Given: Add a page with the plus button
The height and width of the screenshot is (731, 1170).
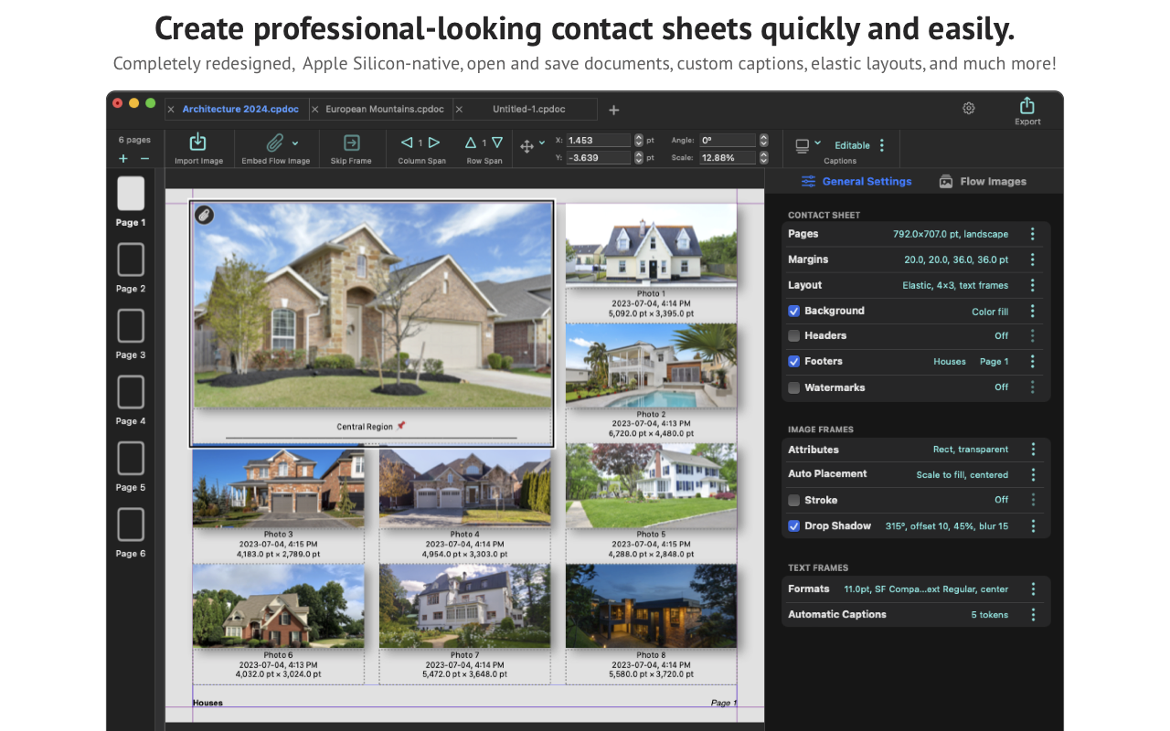Looking at the screenshot, I should coord(123,159).
